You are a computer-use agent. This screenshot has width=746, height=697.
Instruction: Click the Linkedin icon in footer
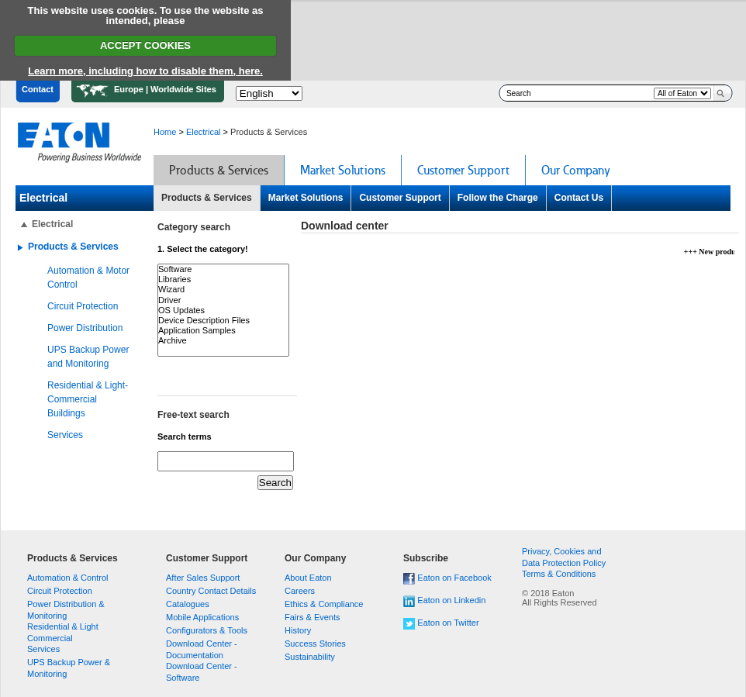[409, 602]
